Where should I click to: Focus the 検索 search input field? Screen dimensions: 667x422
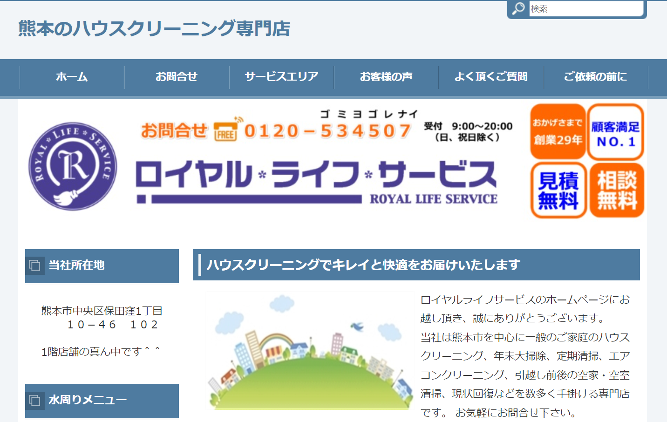[586, 9]
